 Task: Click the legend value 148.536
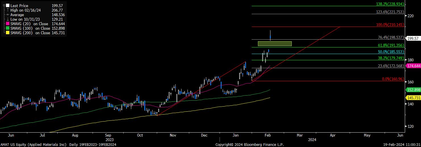point(58,15)
